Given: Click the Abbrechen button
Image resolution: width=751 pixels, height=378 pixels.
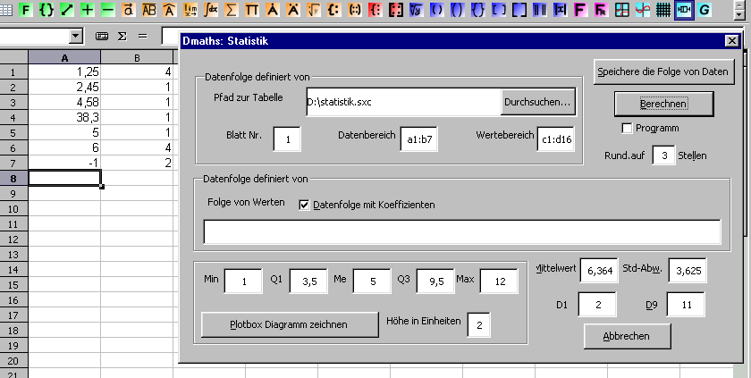Looking at the screenshot, I should pos(627,336).
